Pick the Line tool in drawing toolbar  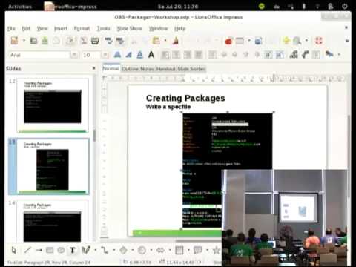click(x=27, y=251)
